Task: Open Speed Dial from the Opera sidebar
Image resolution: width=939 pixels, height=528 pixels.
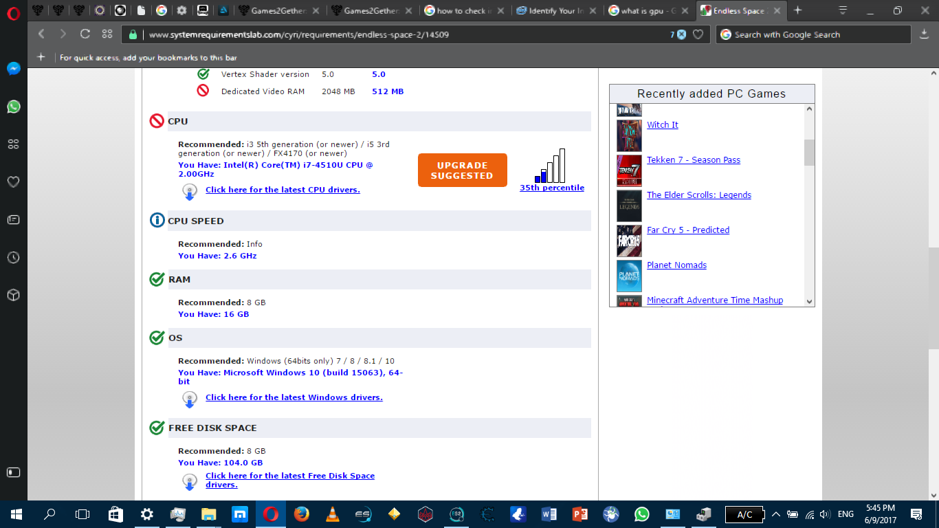Action: pyautogui.click(x=13, y=144)
